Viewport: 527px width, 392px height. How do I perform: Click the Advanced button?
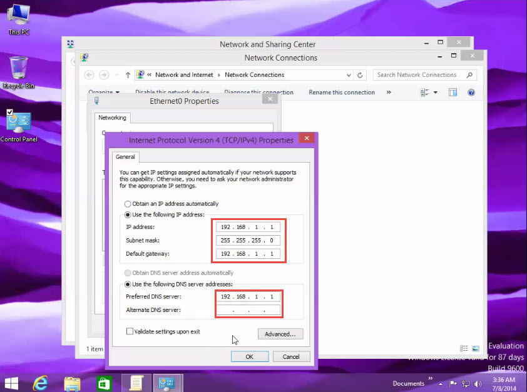tap(280, 334)
